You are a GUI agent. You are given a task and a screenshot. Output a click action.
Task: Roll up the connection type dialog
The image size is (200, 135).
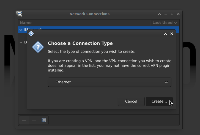click(x=165, y=34)
